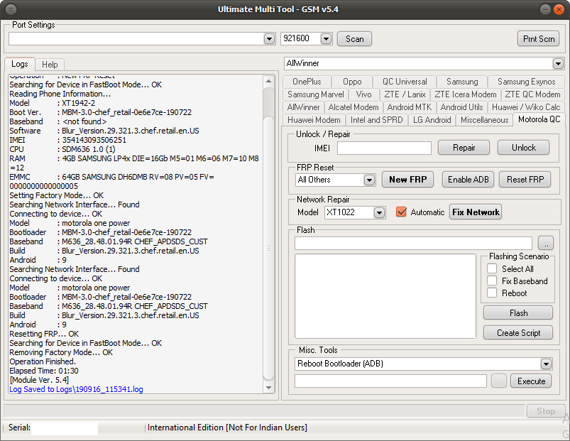Click the Unlock button

tap(523, 148)
